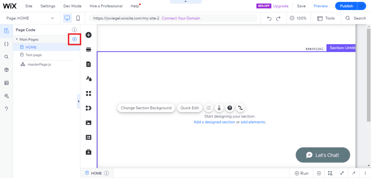Switch to desktop view

67,18
